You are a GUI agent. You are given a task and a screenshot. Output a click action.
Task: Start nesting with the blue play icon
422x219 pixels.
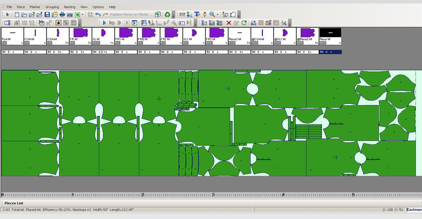(104, 23)
